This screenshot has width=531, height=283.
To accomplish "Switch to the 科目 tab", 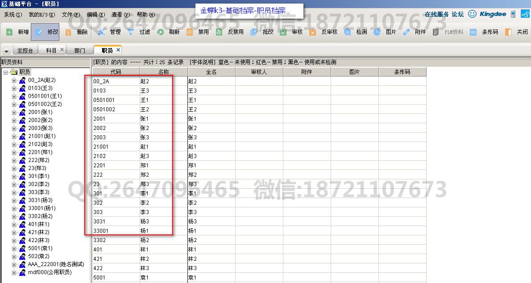I will click(51, 51).
